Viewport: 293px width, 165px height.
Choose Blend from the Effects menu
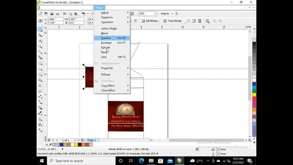click(112, 33)
